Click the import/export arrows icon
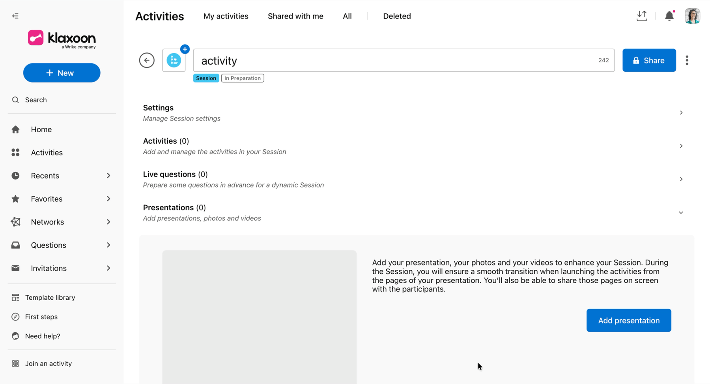This screenshot has width=710, height=384. click(642, 16)
